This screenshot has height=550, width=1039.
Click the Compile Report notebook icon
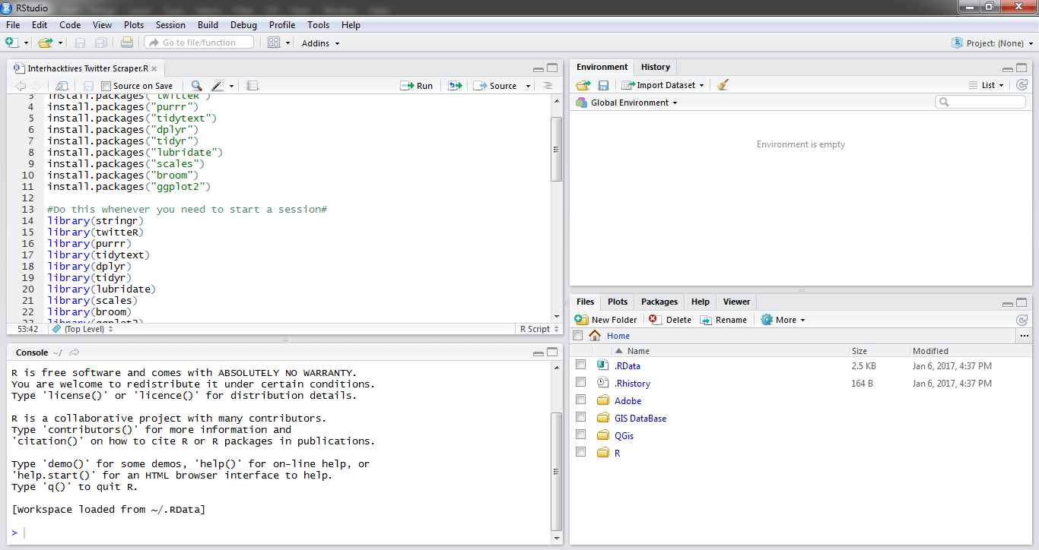pos(253,86)
